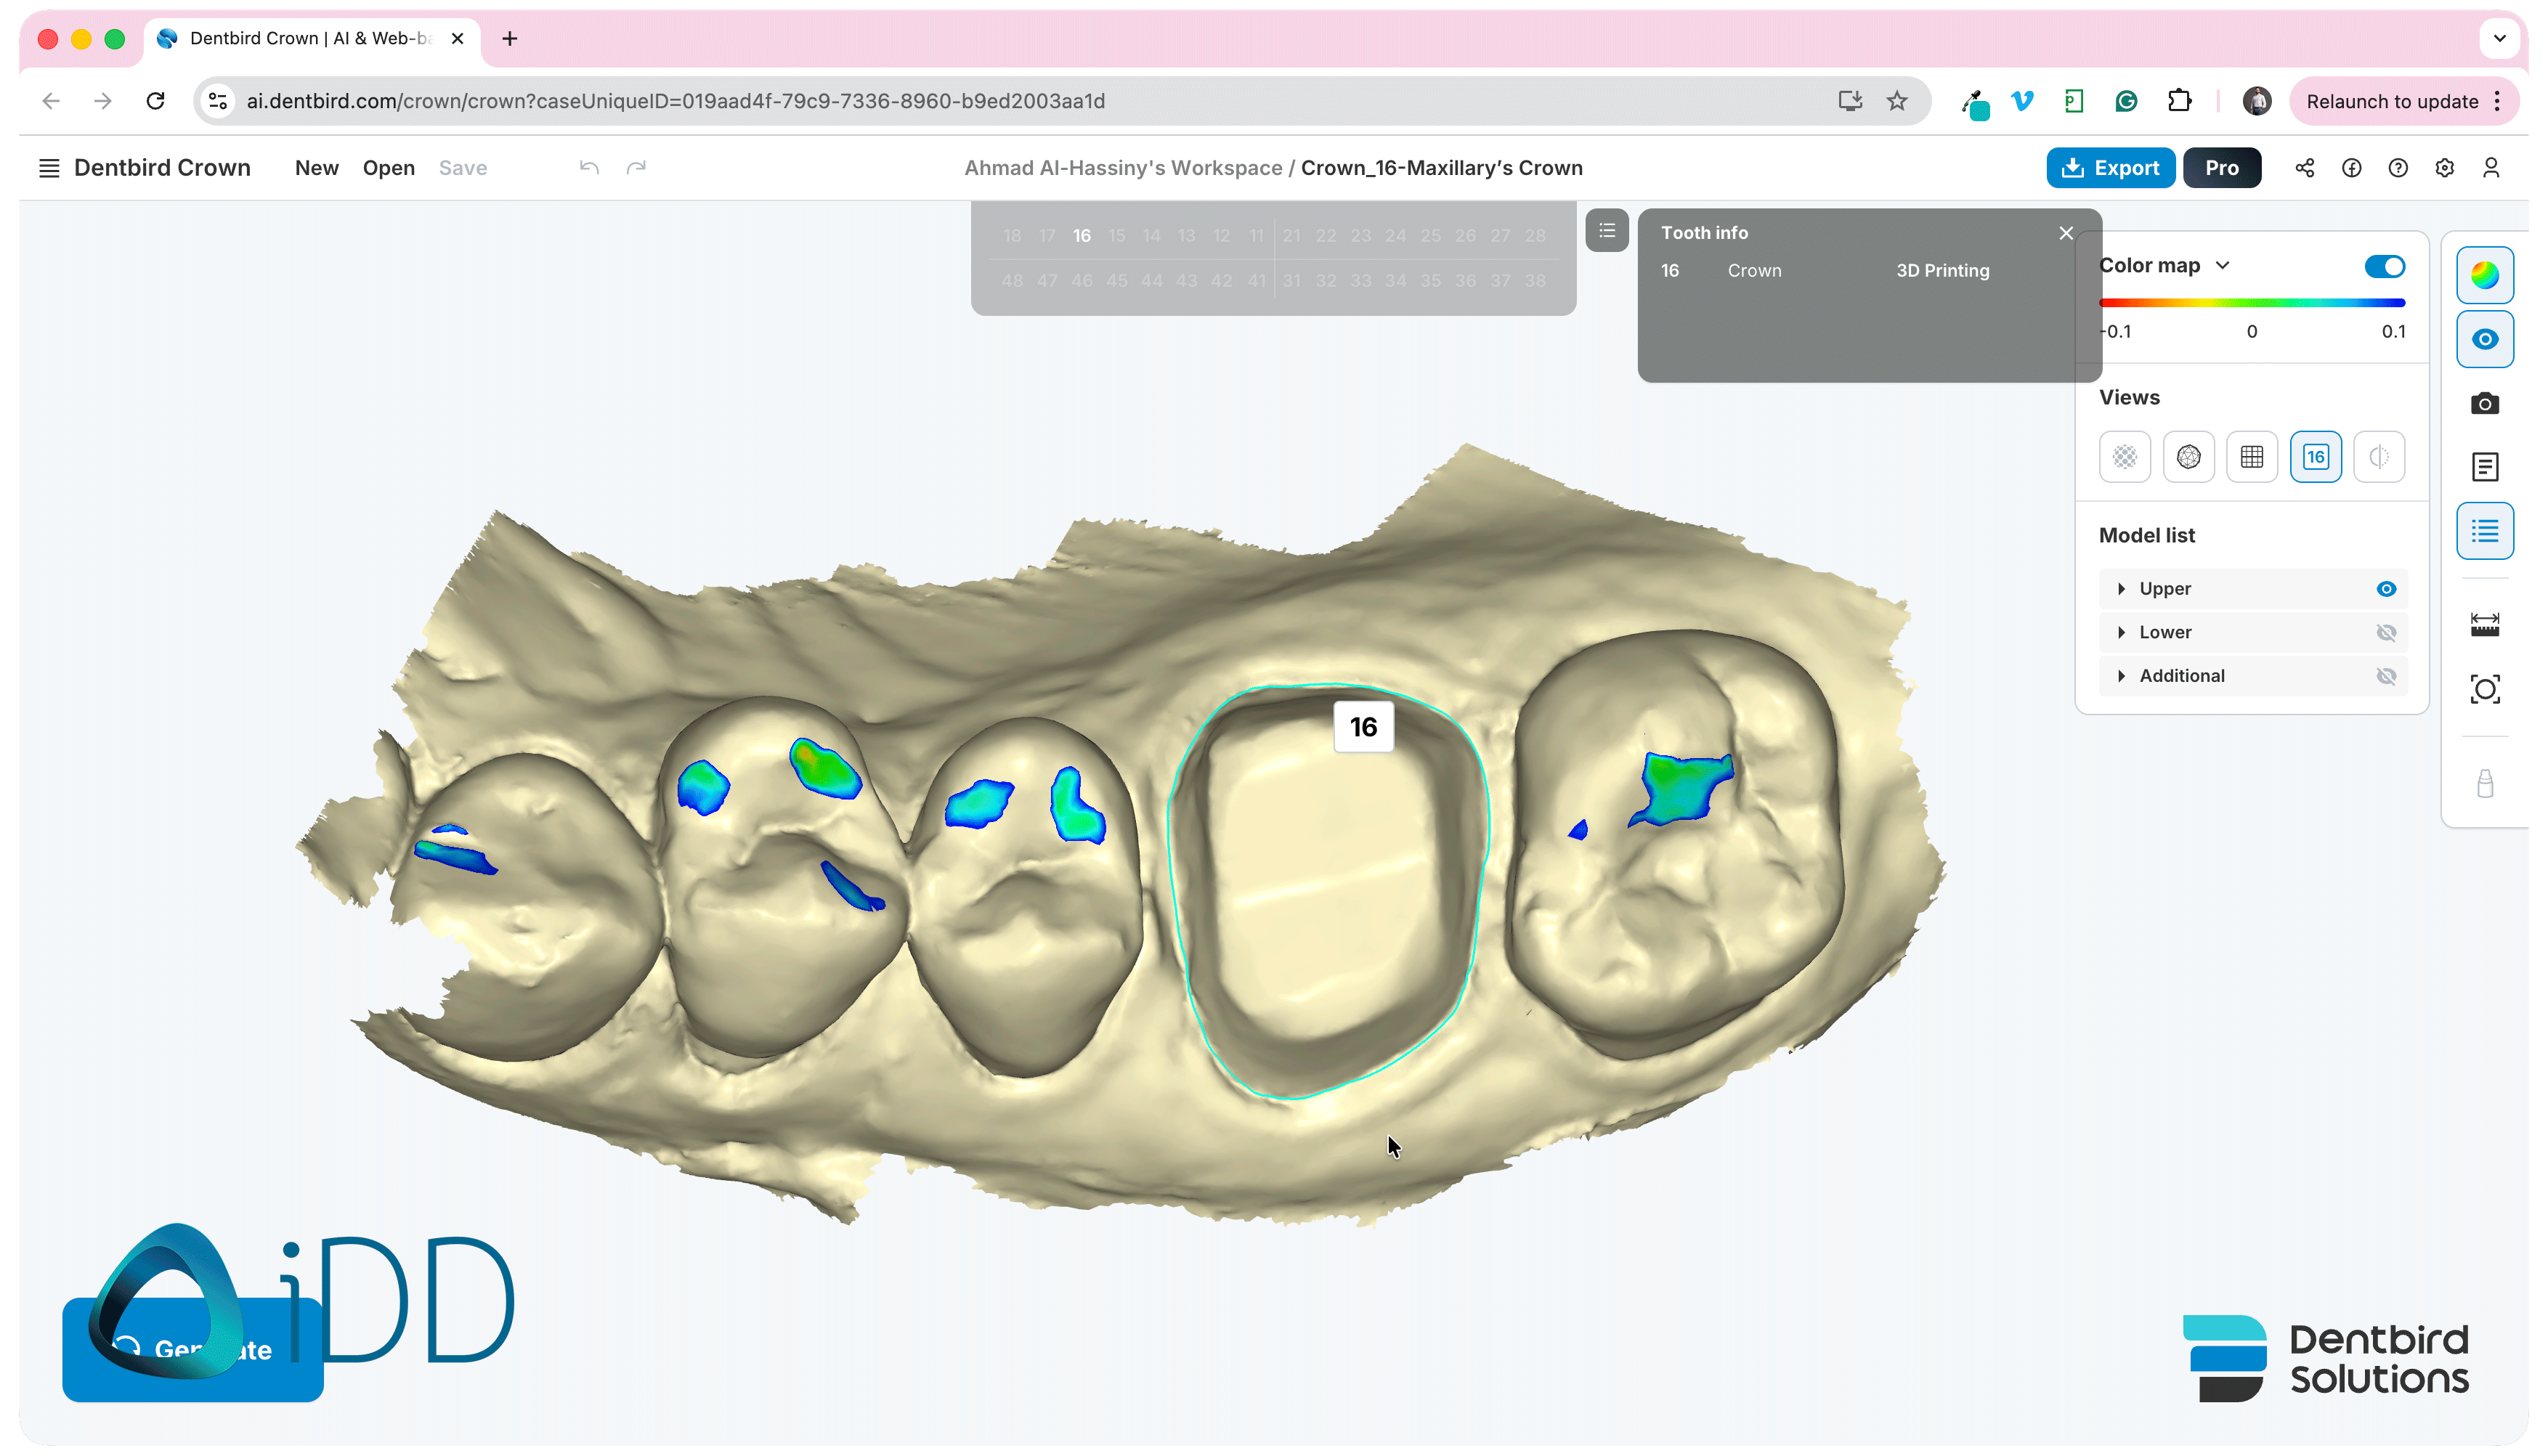The height and width of the screenshot is (1456, 2548).
Task: Click the install app icon in address bar
Action: coord(1849,101)
